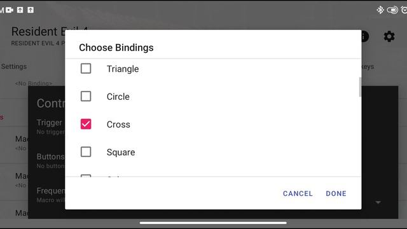Tap the battery indicator icon
This screenshot has width=407, height=229.
[x=392, y=10]
